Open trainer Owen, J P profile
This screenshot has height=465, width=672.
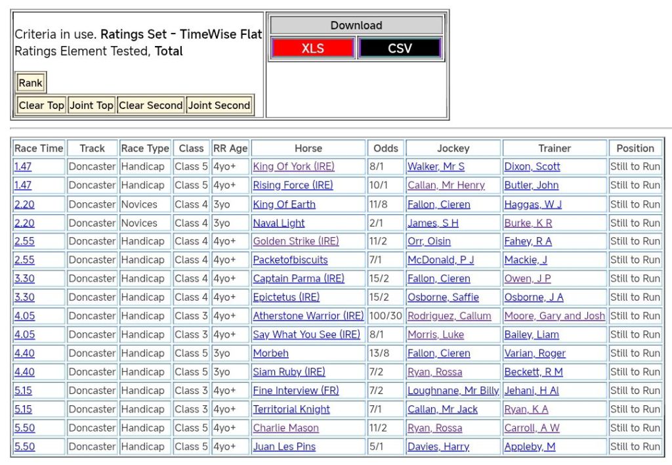click(x=527, y=278)
